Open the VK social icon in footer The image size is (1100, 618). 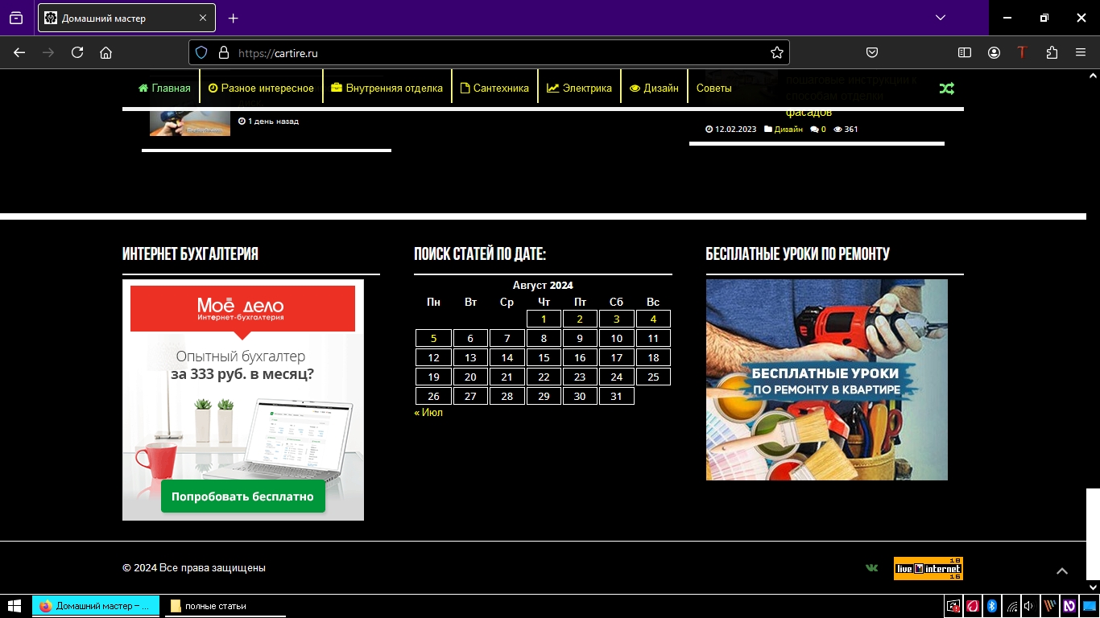pos(871,568)
